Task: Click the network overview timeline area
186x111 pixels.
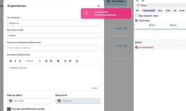Action: [x=160, y=32]
